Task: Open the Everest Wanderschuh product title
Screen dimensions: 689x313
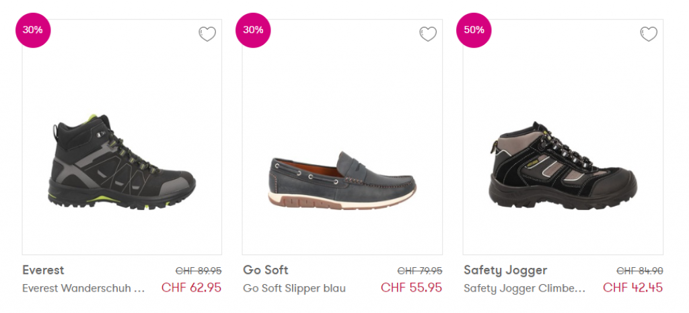Action: 83,288
